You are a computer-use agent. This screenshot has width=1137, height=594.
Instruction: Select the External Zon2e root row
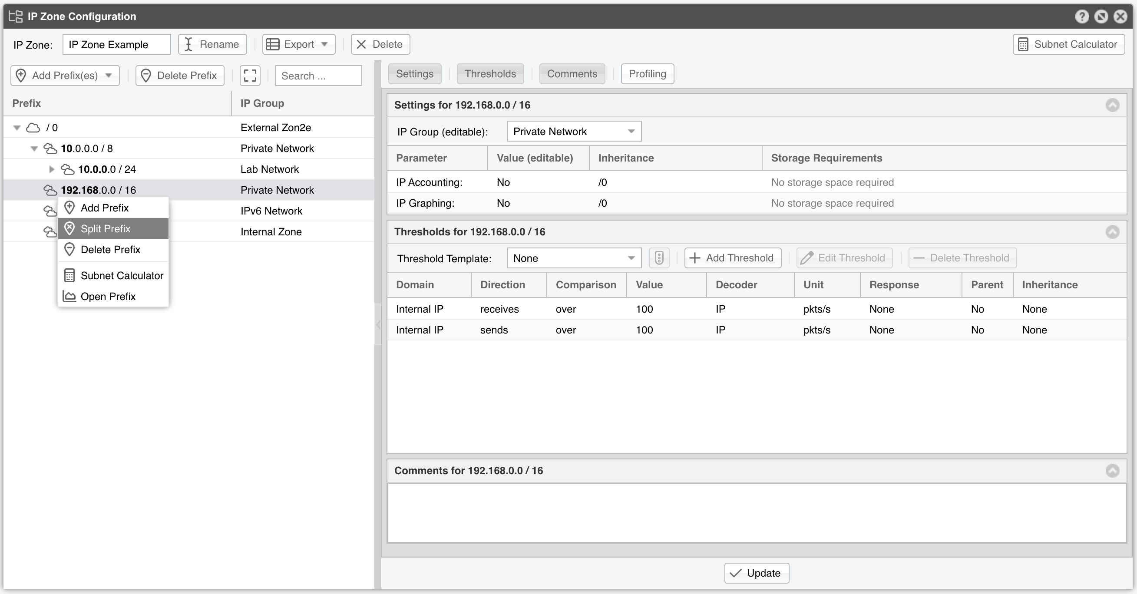pyautogui.click(x=189, y=128)
